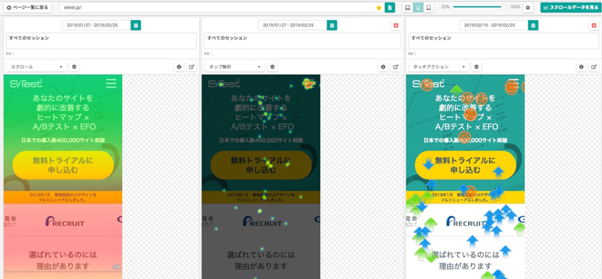602x279 pixels.
Task: Open calendar for first panel date range
Action: coord(136,26)
